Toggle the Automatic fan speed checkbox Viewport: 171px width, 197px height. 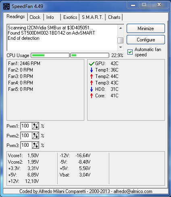click(130, 52)
